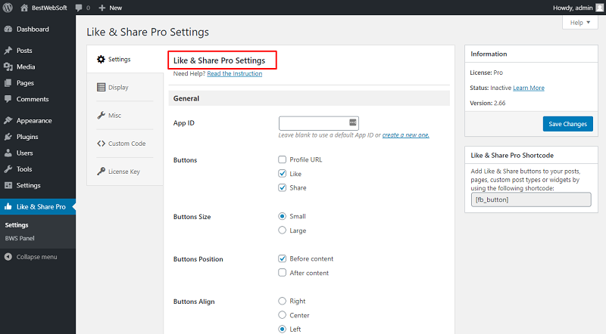Viewport: 606px width, 334px height.
Task: Switch to the Custom Code tab
Action: 125,143
